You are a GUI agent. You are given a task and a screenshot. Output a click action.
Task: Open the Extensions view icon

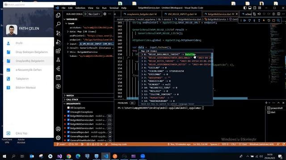click(58, 51)
